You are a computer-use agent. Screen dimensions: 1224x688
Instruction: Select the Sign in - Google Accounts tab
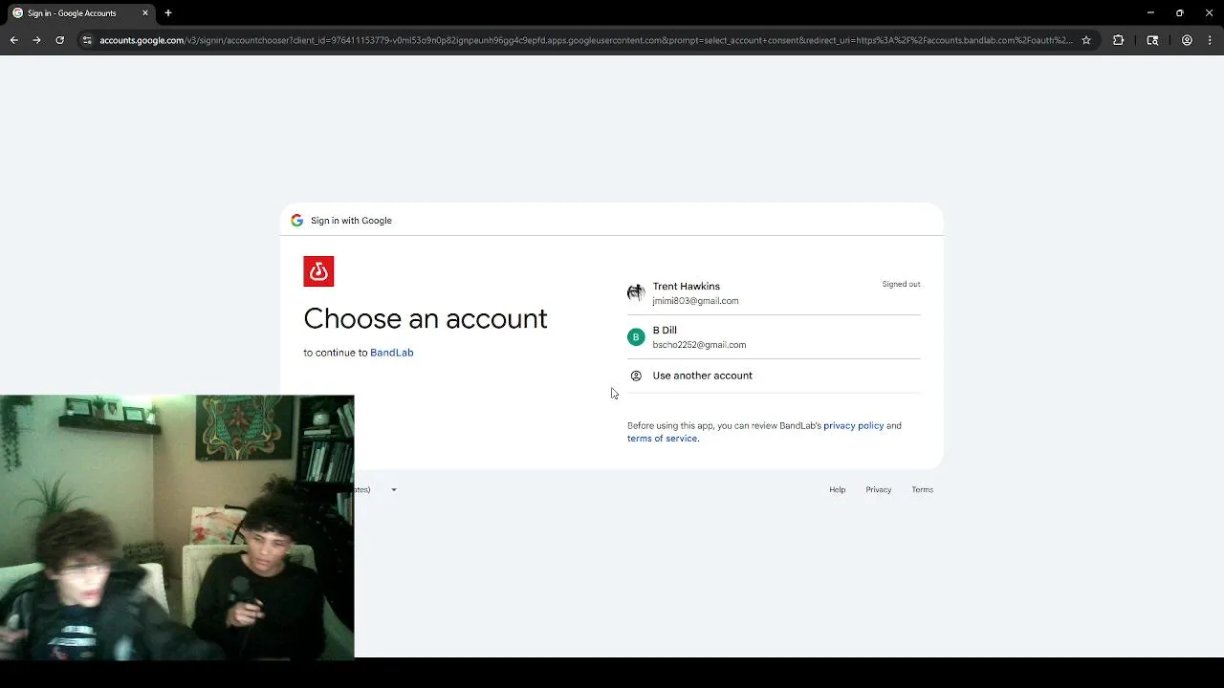pos(79,13)
